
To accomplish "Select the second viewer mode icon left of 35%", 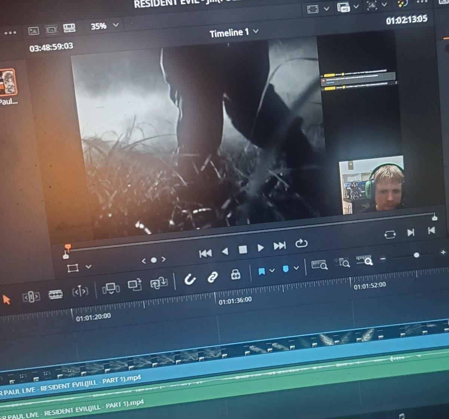I will click(51, 29).
